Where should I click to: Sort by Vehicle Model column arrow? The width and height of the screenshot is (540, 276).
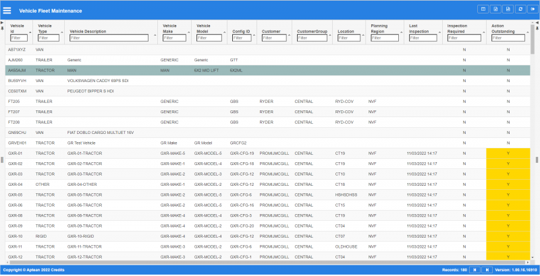click(x=225, y=32)
